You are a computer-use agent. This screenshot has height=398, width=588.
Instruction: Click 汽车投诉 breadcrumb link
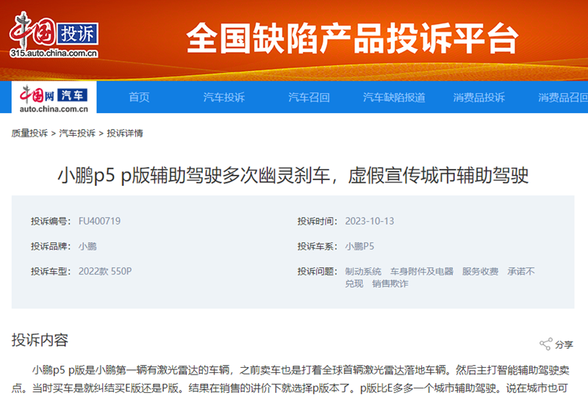77,134
